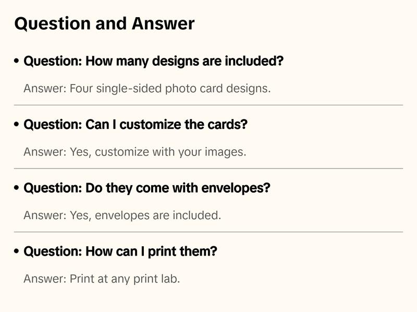
Task: Click the bullet before "How can I print"
Action: click(17, 251)
